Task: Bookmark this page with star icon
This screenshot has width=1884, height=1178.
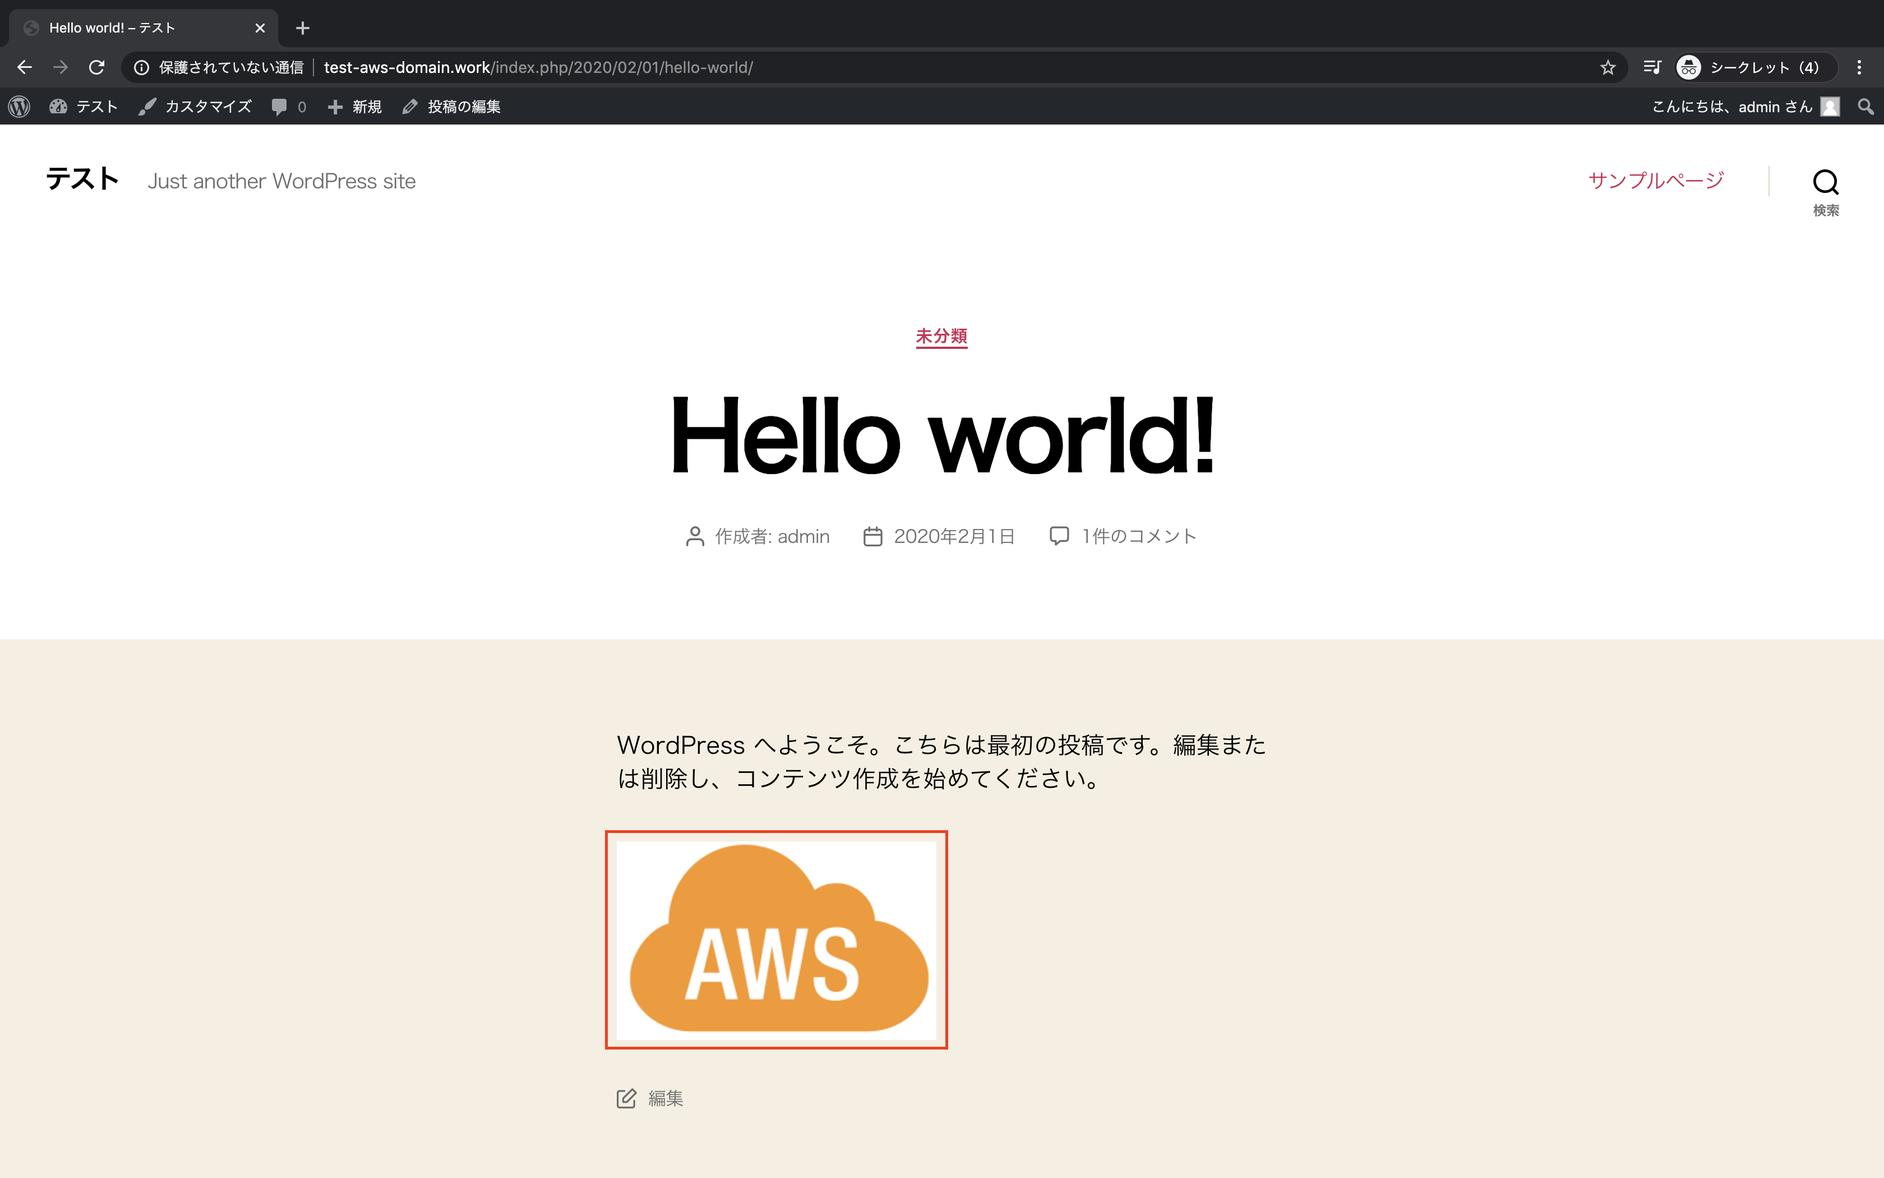Action: point(1608,68)
